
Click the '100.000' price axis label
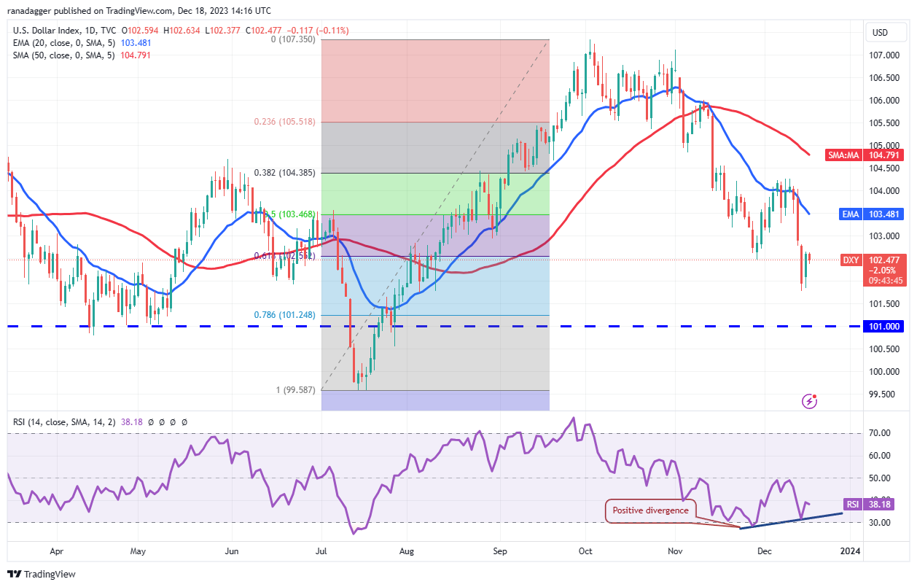[886, 372]
